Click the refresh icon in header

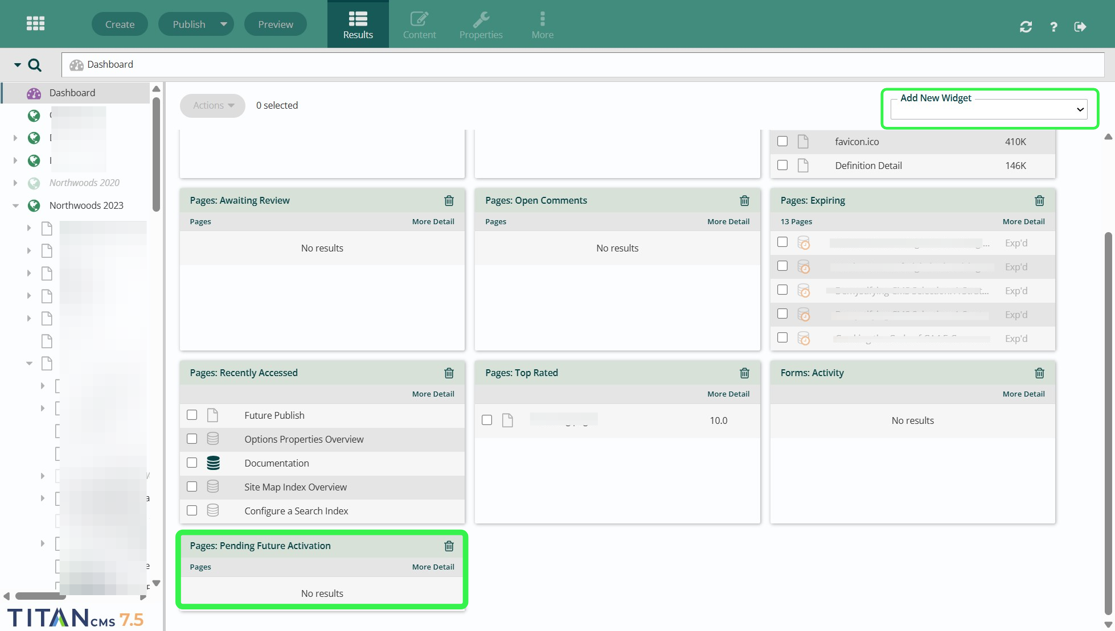(x=1026, y=27)
